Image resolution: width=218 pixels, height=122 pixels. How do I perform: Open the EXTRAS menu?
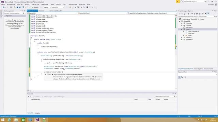59,4
